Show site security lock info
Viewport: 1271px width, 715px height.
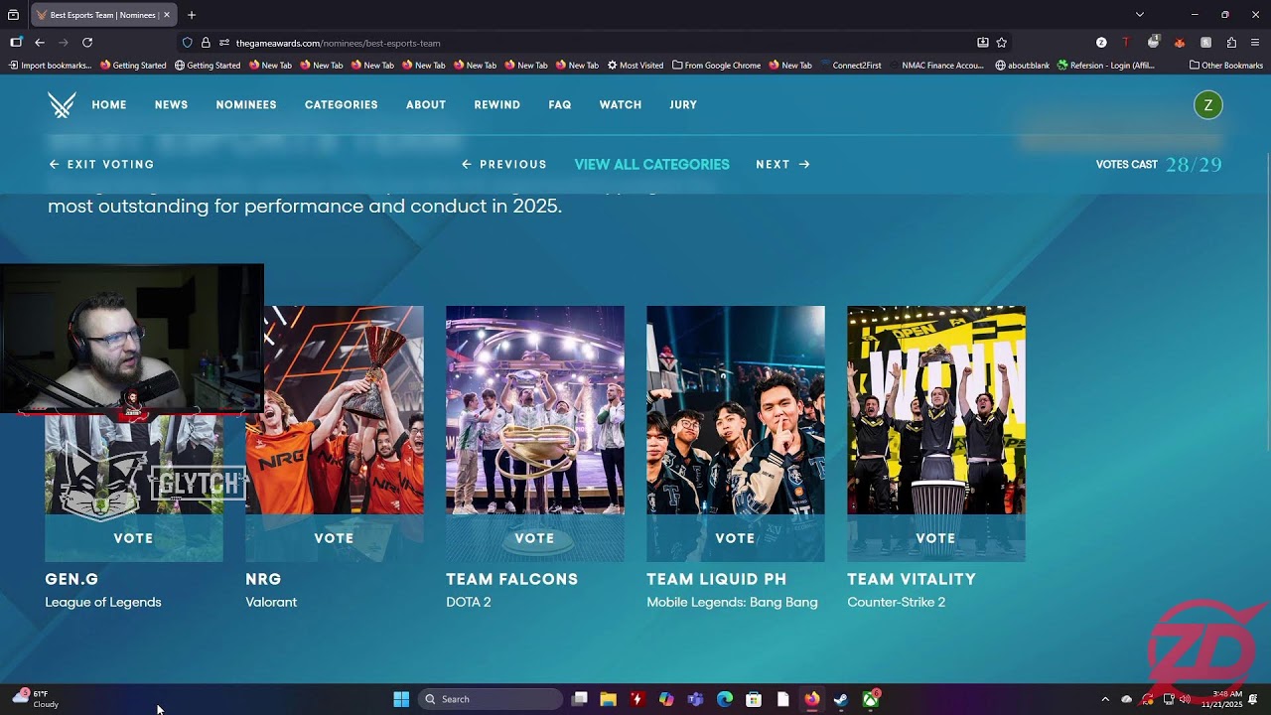pyautogui.click(x=206, y=43)
